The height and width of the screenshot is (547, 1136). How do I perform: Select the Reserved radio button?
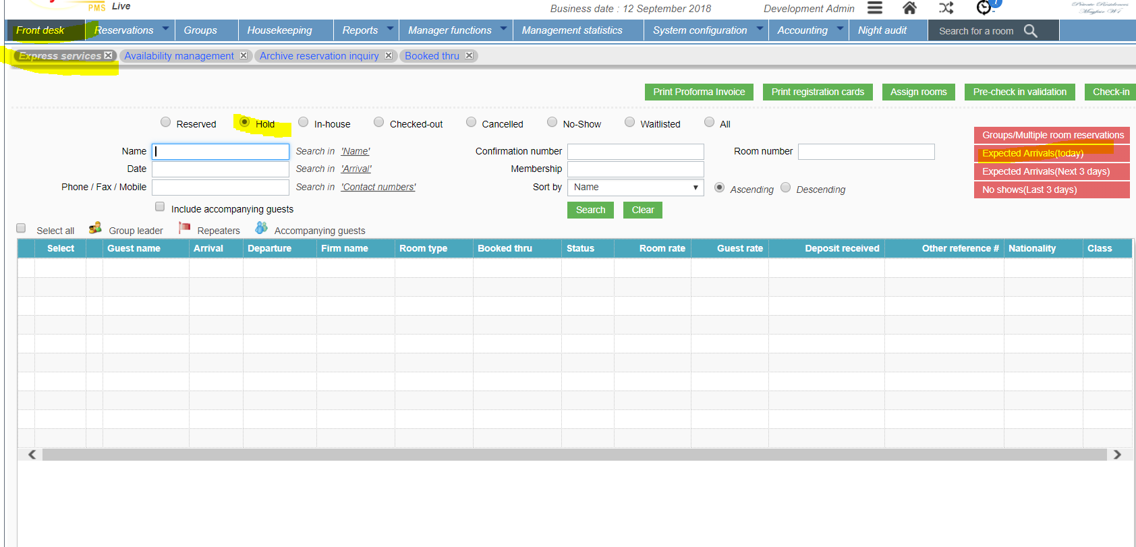(x=165, y=122)
